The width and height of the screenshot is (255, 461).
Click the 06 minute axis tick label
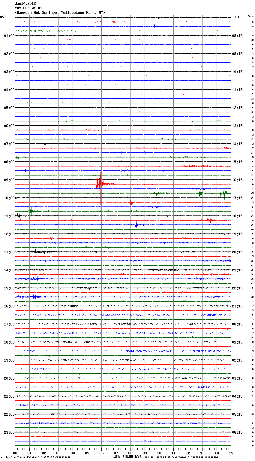pyautogui.click(x=101, y=453)
